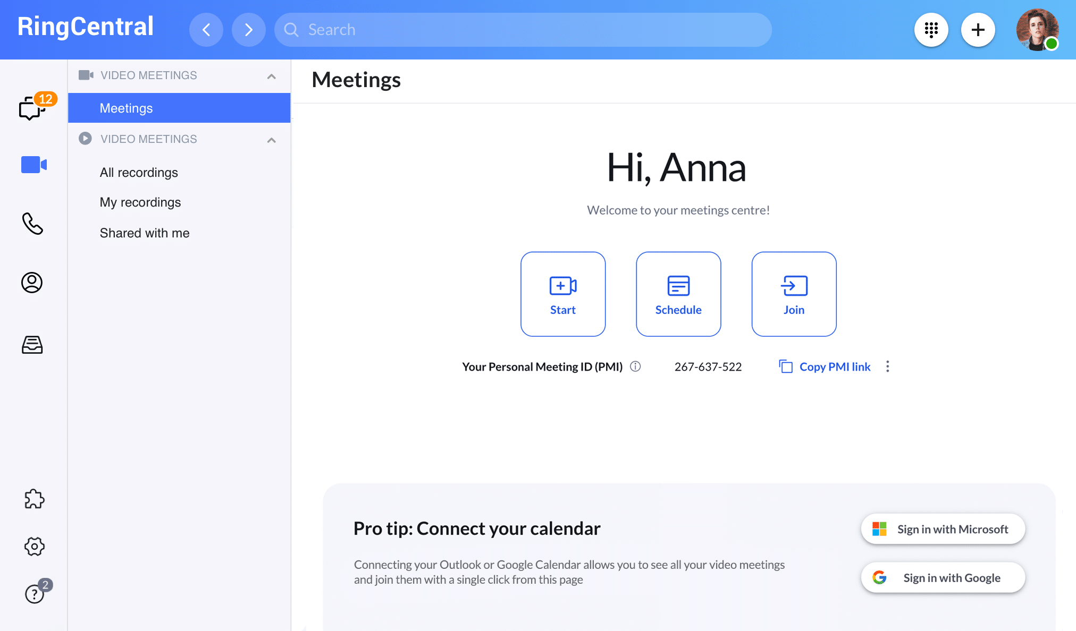Click the Copy PMI link
The image size is (1076, 631).
point(825,366)
